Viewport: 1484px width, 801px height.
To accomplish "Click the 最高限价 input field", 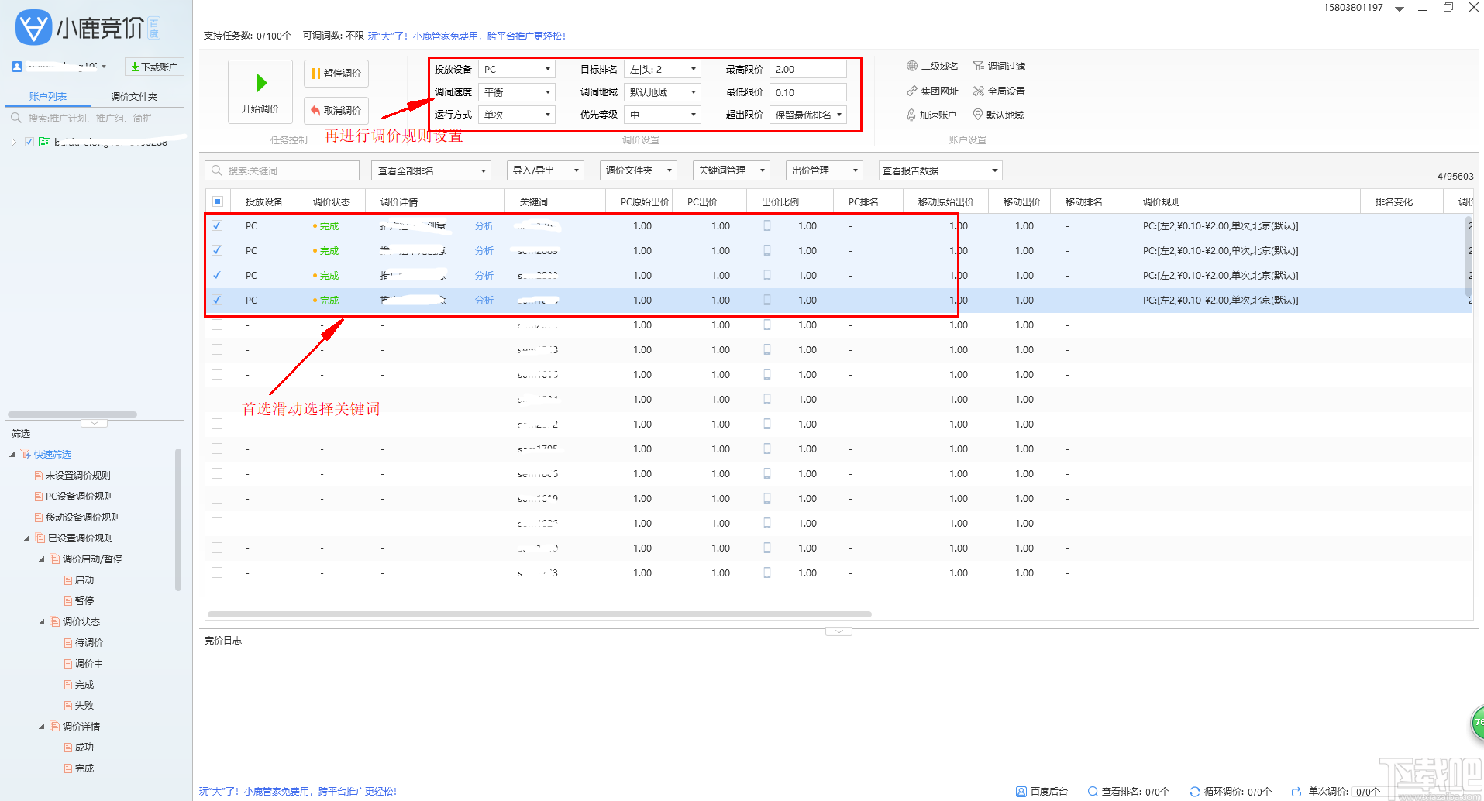I will click(x=807, y=69).
